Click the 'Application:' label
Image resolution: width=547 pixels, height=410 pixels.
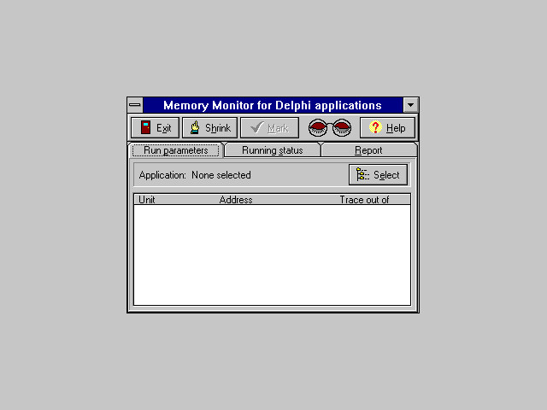pos(162,175)
